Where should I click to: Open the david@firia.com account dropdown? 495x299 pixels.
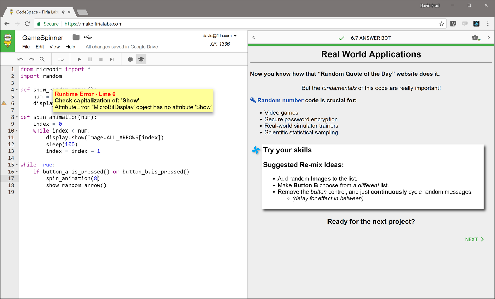pos(220,35)
